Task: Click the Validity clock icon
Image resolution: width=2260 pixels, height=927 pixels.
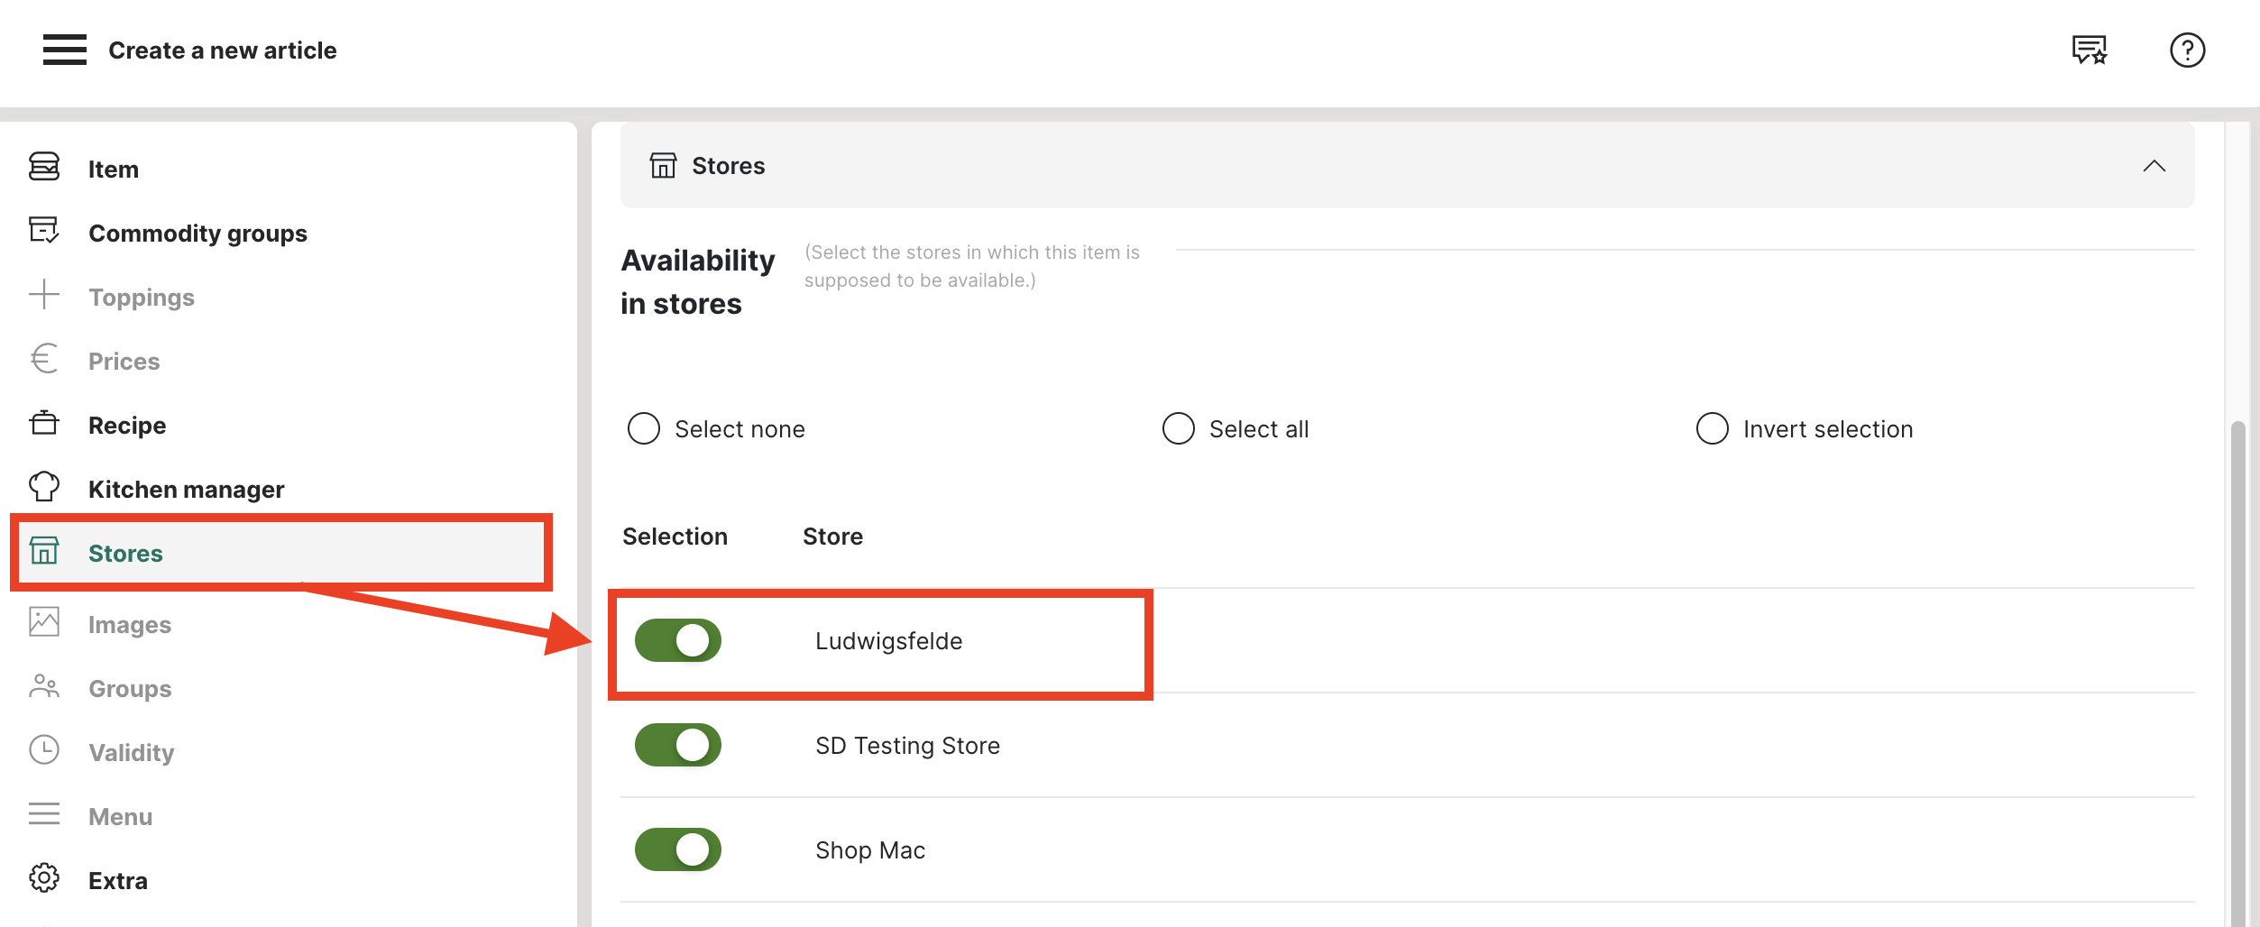Action: (44, 750)
